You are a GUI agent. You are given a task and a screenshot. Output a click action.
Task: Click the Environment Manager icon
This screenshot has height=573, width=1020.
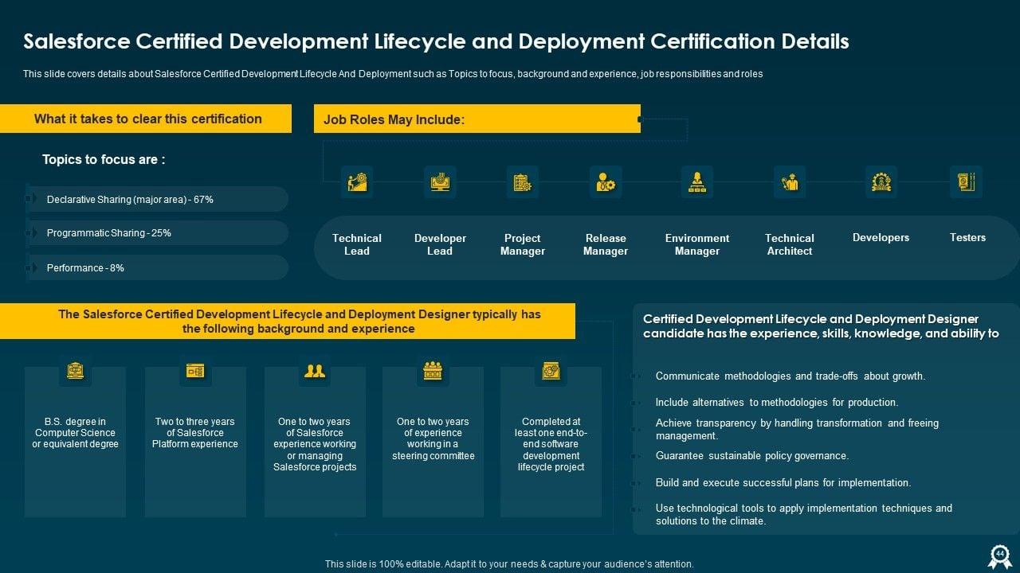pyautogui.click(x=697, y=182)
